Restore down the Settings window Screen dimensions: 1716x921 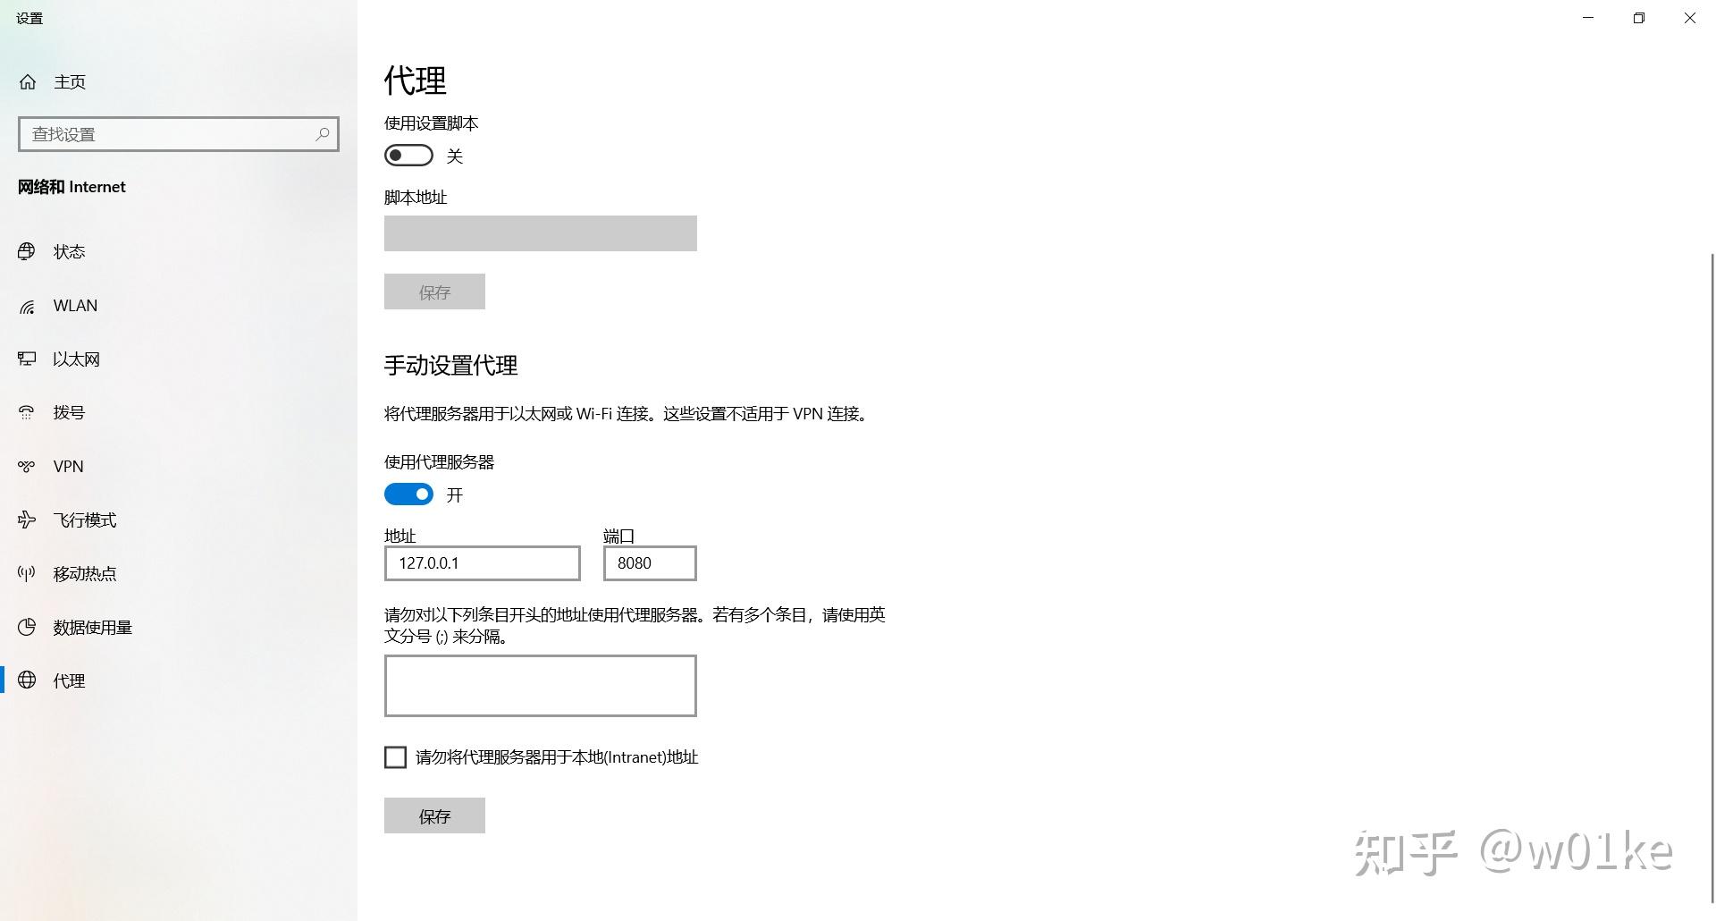click(x=1639, y=18)
